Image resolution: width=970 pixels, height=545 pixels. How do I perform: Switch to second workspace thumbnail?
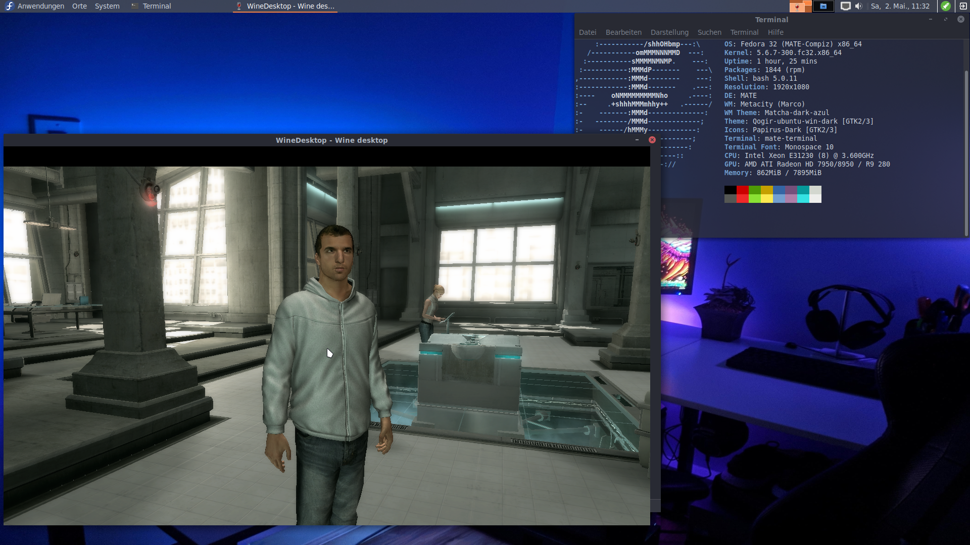(823, 6)
